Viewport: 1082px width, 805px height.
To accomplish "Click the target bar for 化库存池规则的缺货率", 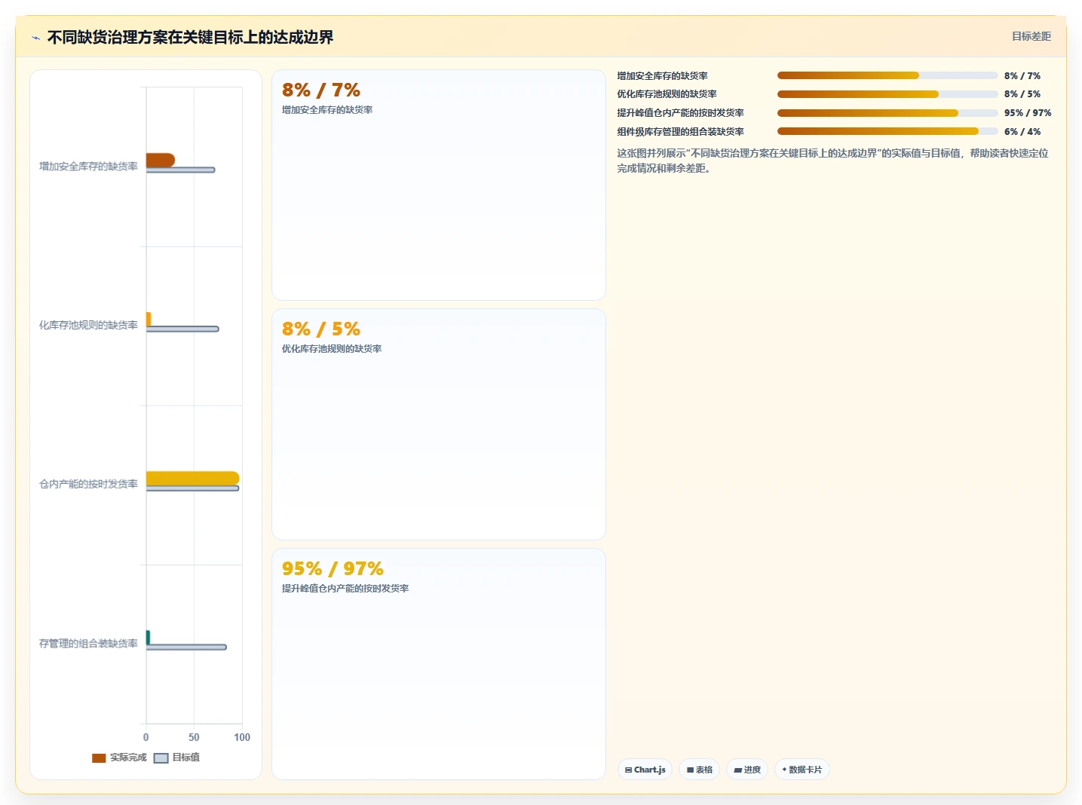I will point(182,329).
